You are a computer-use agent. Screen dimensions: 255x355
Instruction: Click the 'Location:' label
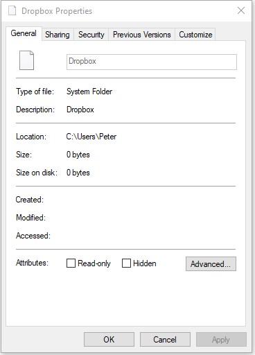(x=31, y=137)
